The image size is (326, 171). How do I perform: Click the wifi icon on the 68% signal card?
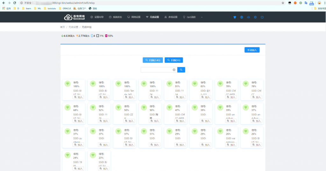coord(67,107)
